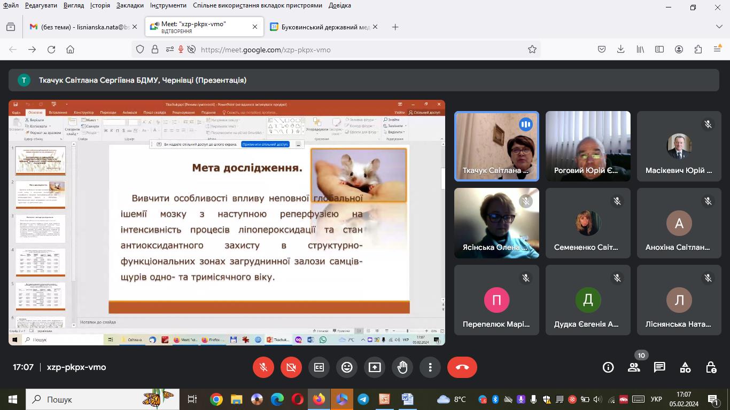730x410 pixels.
Task: Open the in-call chat panel
Action: tap(659, 367)
